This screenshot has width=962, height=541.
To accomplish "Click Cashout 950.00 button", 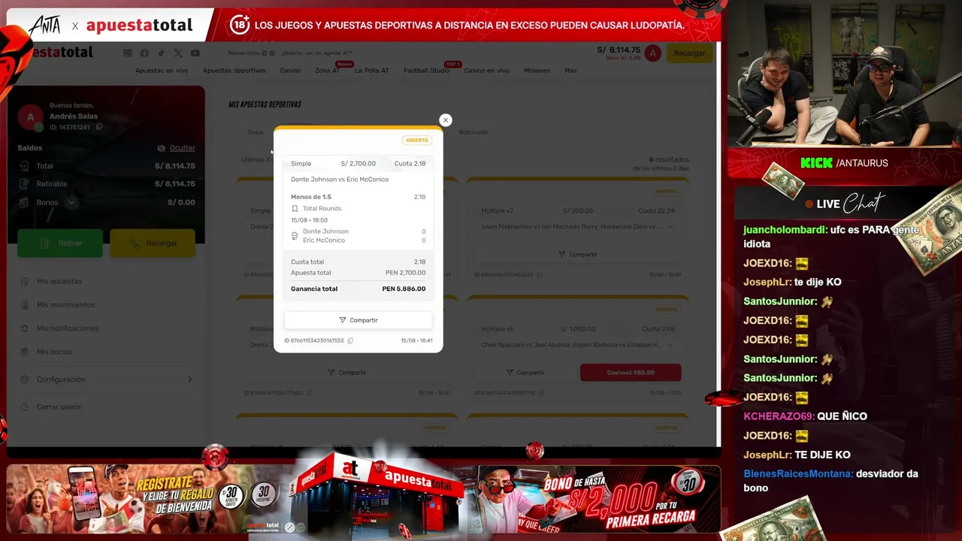I will pyautogui.click(x=631, y=373).
